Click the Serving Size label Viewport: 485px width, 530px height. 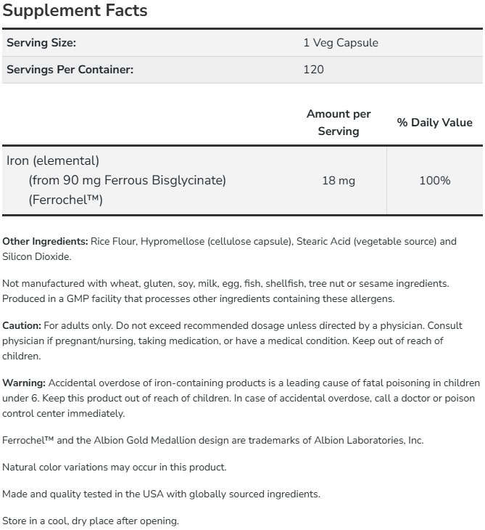[41, 43]
